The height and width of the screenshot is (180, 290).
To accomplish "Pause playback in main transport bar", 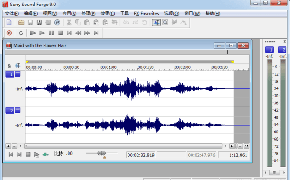I will coord(51,33).
